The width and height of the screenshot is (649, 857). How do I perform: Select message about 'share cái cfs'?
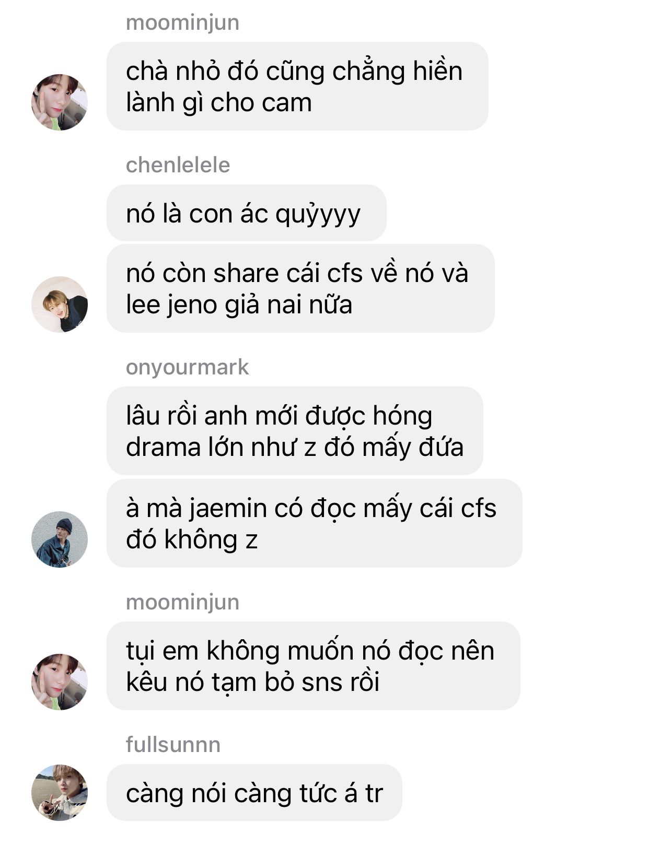pyautogui.click(x=300, y=288)
